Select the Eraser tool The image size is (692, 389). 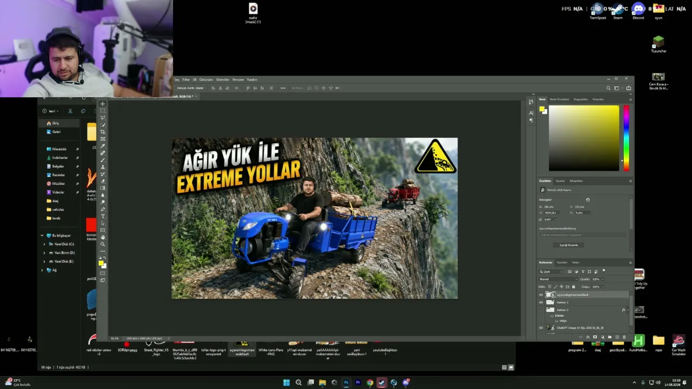(x=103, y=181)
